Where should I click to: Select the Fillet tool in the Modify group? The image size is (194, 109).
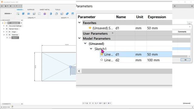(56, 14)
